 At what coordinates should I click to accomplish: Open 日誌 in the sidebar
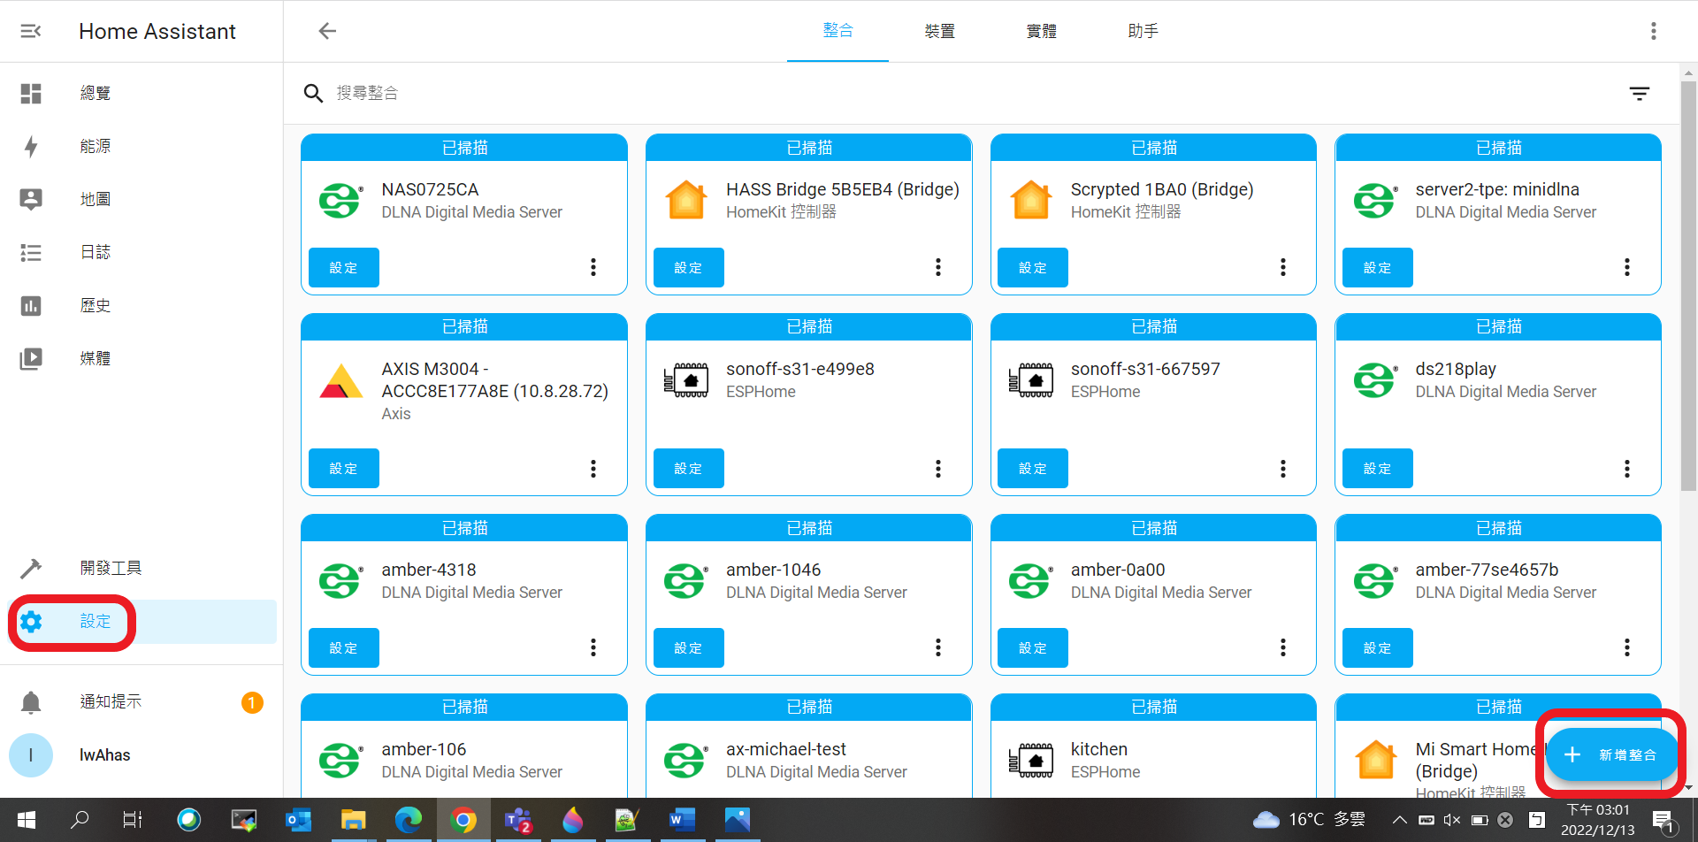click(141, 252)
